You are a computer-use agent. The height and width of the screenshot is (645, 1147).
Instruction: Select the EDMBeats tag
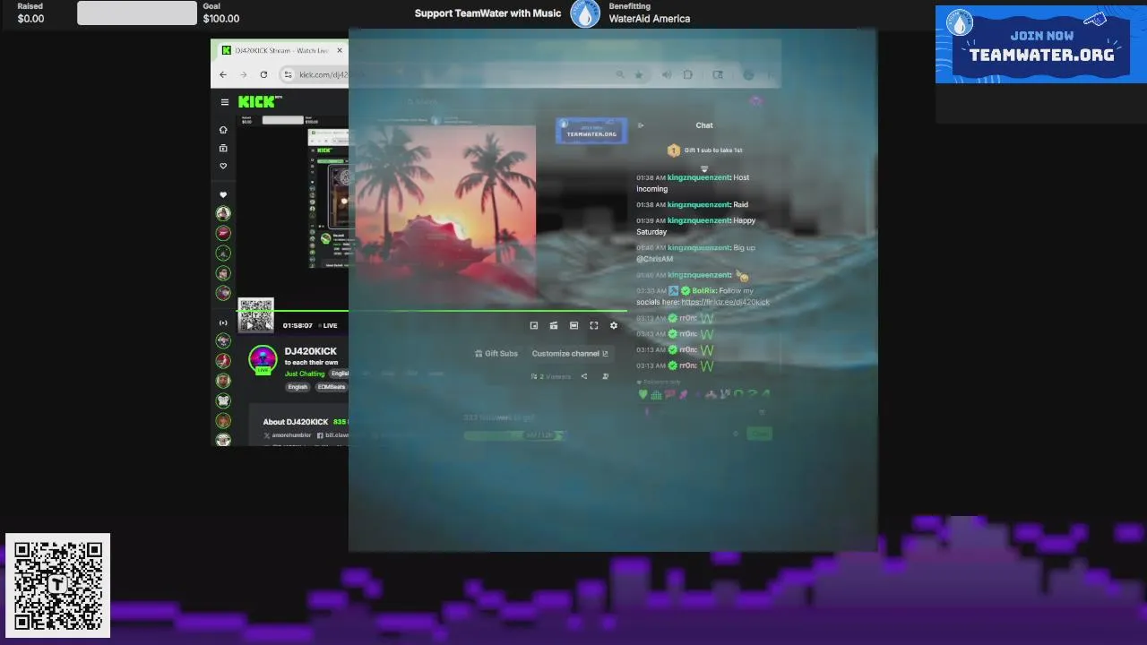pos(331,387)
